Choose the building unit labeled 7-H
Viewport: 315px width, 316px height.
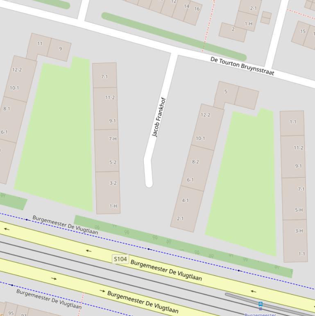(113, 139)
